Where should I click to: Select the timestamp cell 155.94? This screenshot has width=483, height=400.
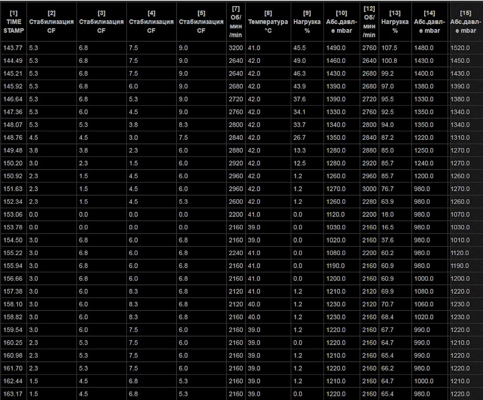(13, 266)
